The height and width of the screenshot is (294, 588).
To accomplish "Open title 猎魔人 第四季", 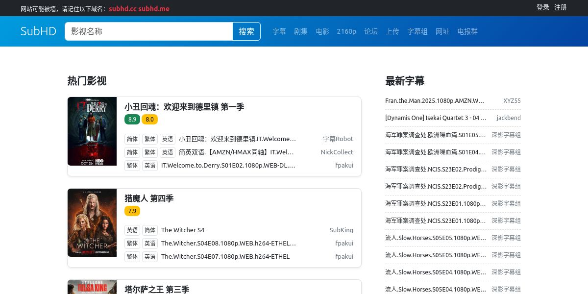I will pyautogui.click(x=149, y=198).
